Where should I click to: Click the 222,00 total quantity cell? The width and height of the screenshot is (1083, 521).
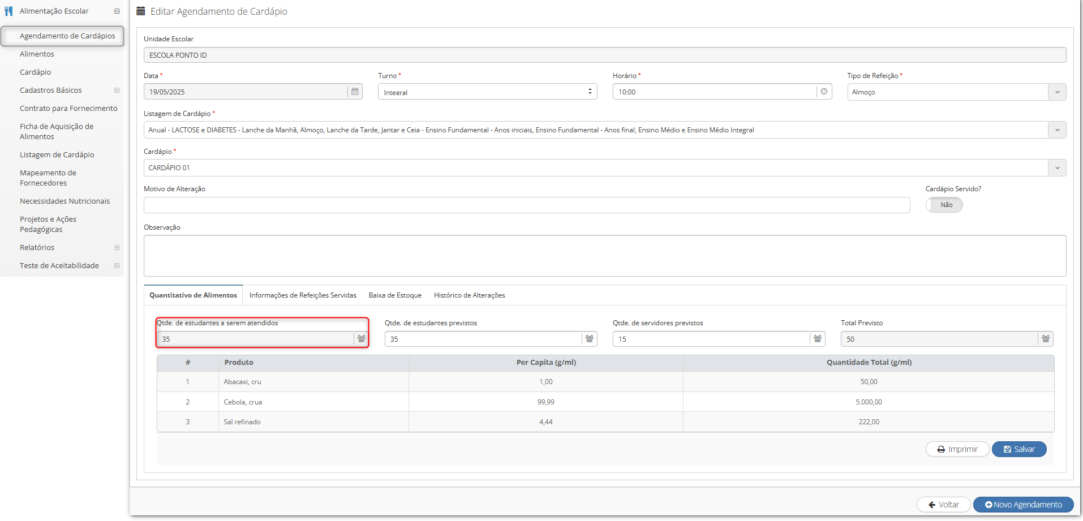pyautogui.click(x=869, y=422)
